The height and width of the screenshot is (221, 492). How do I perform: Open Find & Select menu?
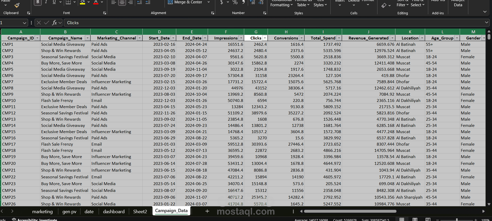coord(417,3)
